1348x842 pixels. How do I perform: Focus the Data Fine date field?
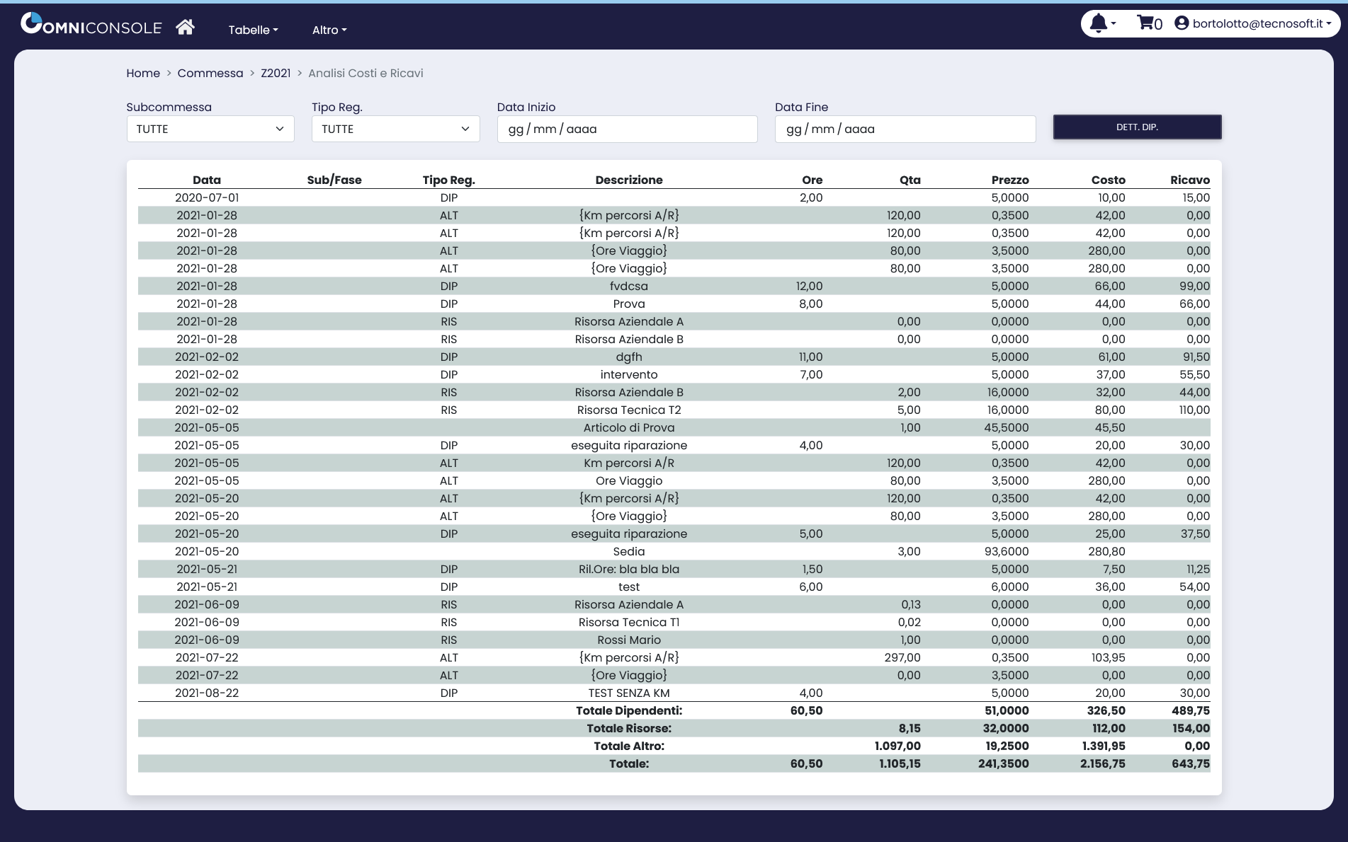905,129
